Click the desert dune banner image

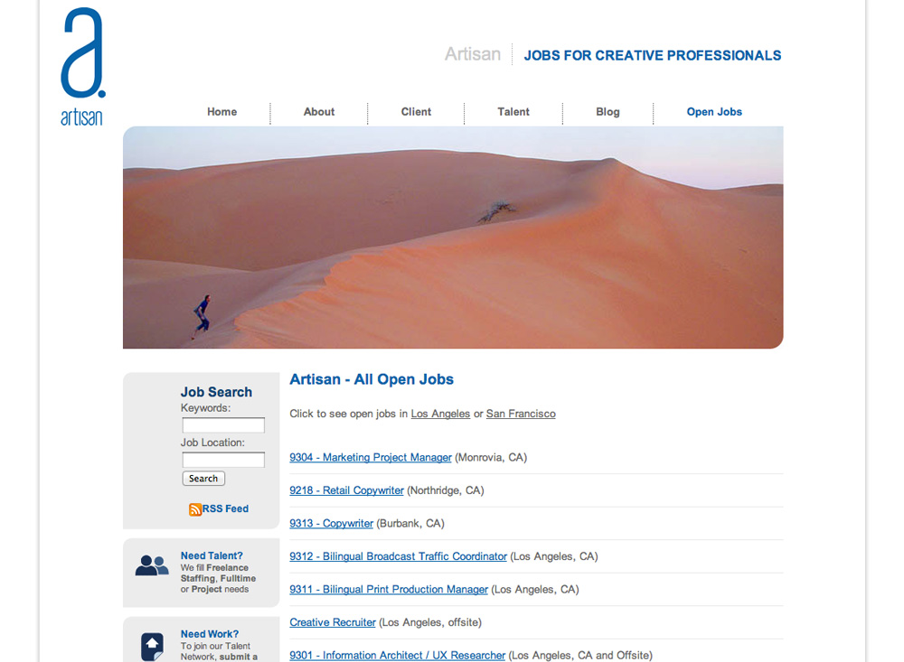click(453, 237)
